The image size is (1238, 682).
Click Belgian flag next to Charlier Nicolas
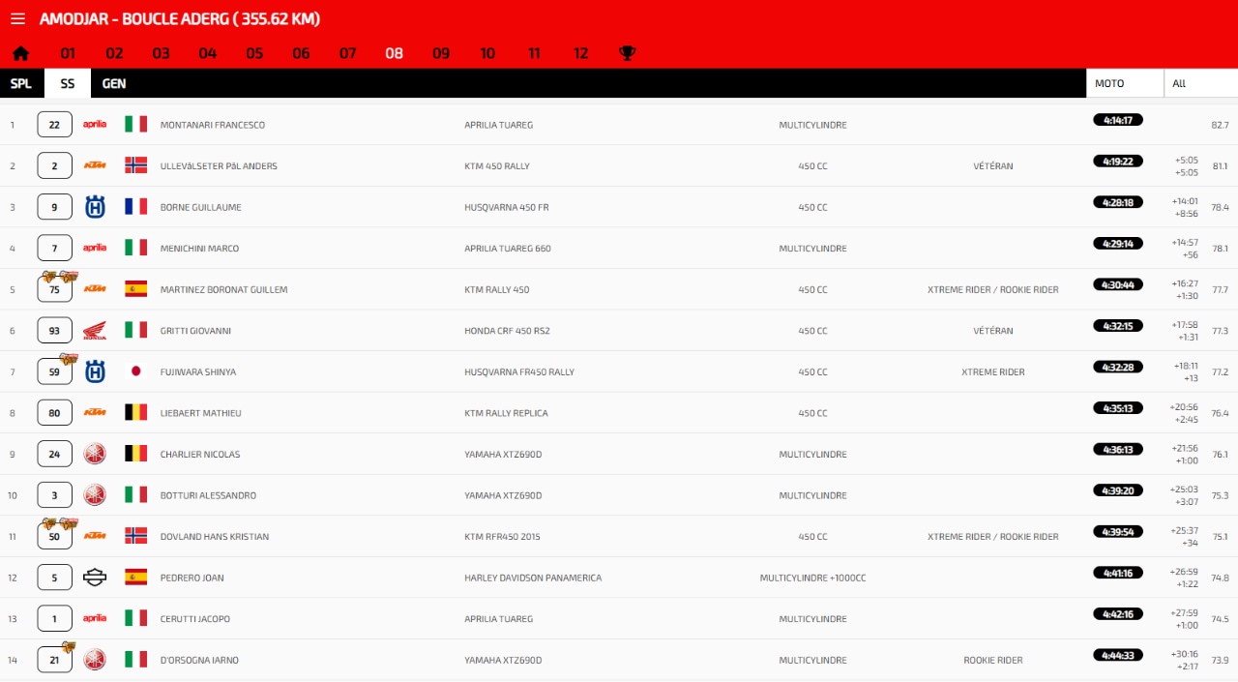[x=135, y=454]
